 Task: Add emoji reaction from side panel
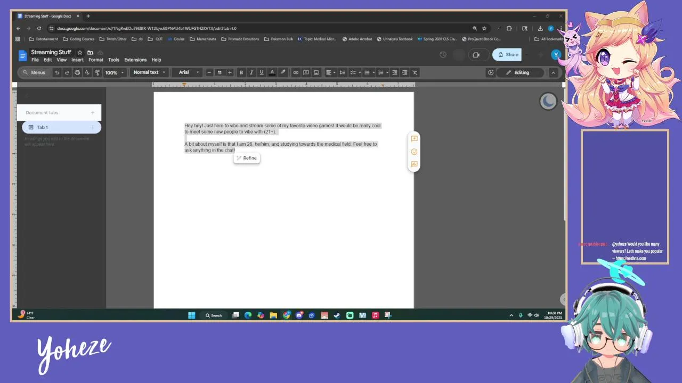[x=414, y=152]
